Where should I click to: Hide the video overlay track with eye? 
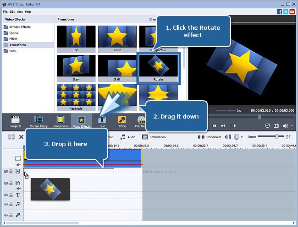tap(6, 183)
